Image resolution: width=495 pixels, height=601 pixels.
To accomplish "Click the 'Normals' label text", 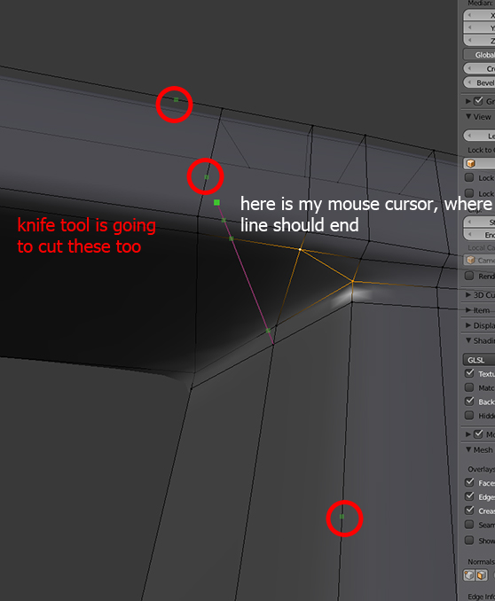I will tap(481, 561).
